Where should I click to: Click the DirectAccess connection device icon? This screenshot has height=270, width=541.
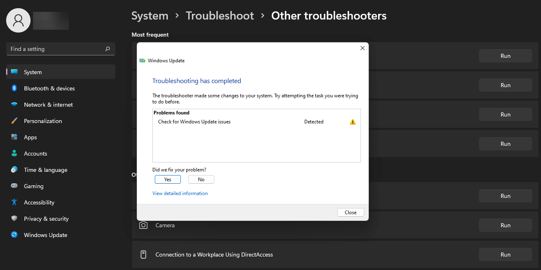tap(143, 255)
